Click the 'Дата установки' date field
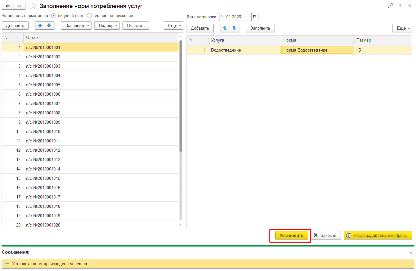 (x=235, y=17)
